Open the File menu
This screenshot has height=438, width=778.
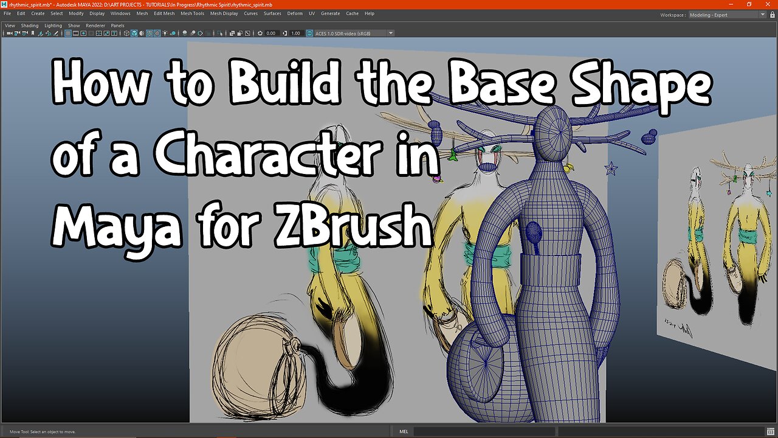(7, 13)
